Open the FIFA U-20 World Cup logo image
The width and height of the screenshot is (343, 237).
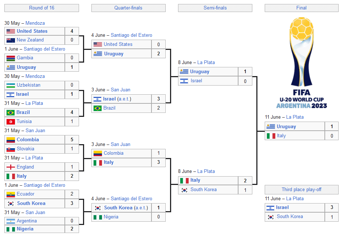point(301,63)
